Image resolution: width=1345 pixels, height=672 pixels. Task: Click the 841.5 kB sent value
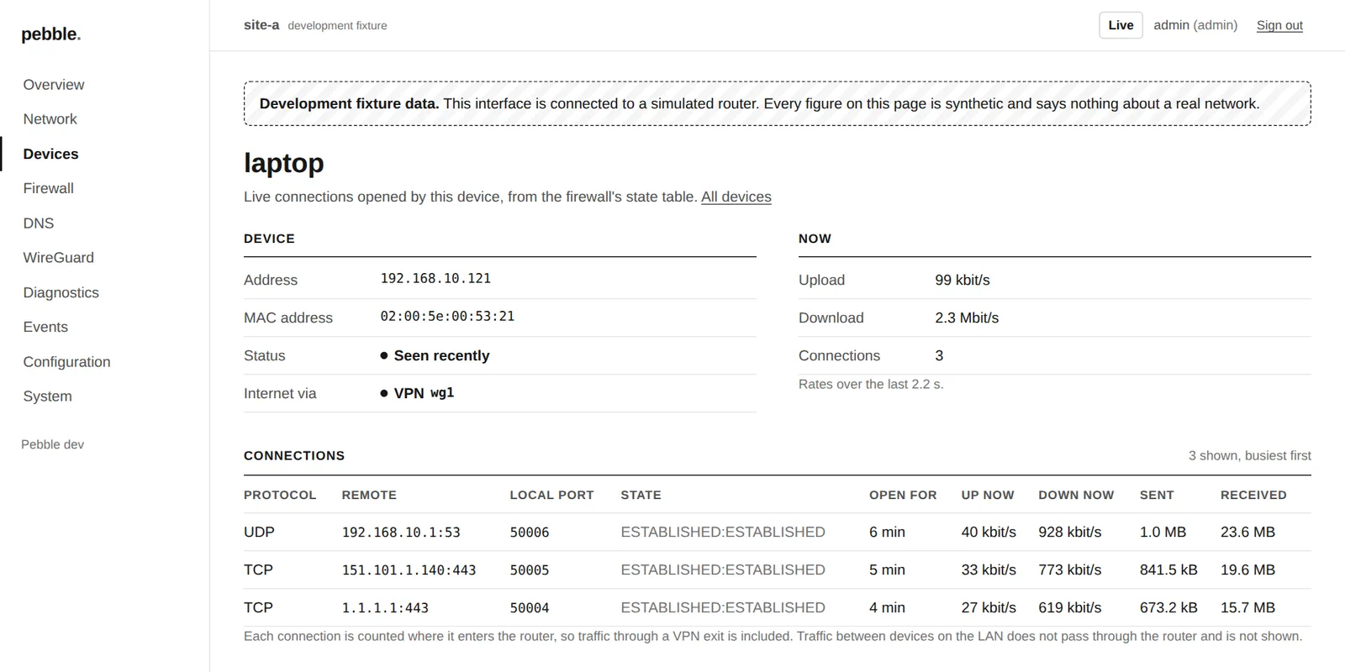(x=1168, y=570)
